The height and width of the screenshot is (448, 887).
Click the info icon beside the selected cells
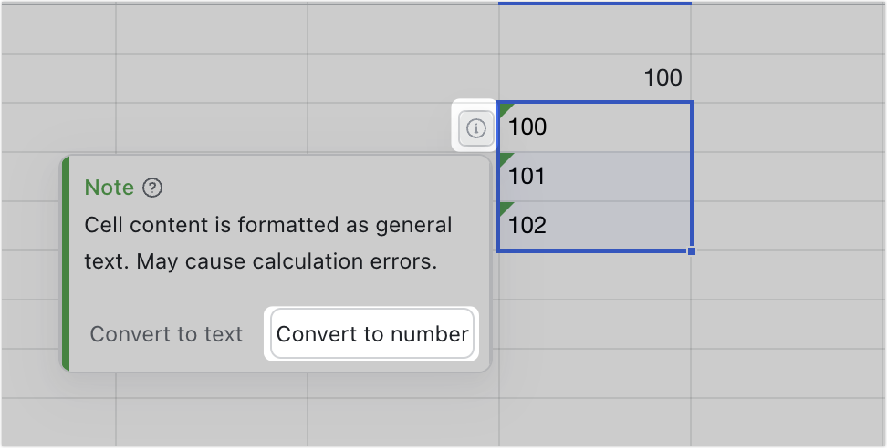[x=475, y=129]
